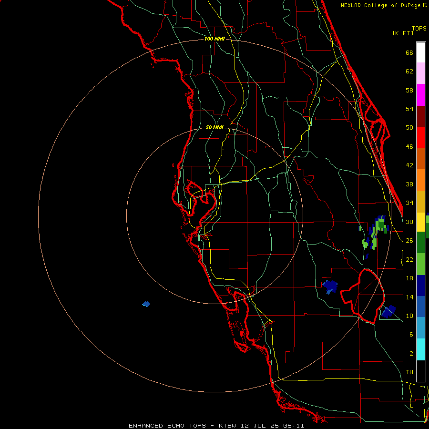The width and height of the screenshot is (429, 429).
Task: Pick the gold legend swatch near 34
Action: click(421, 202)
